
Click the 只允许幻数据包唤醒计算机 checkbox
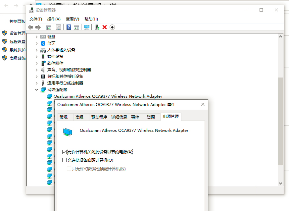pos(69,169)
